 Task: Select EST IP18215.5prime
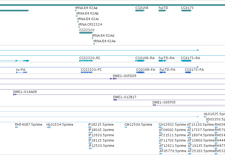click(x=90, y=127)
